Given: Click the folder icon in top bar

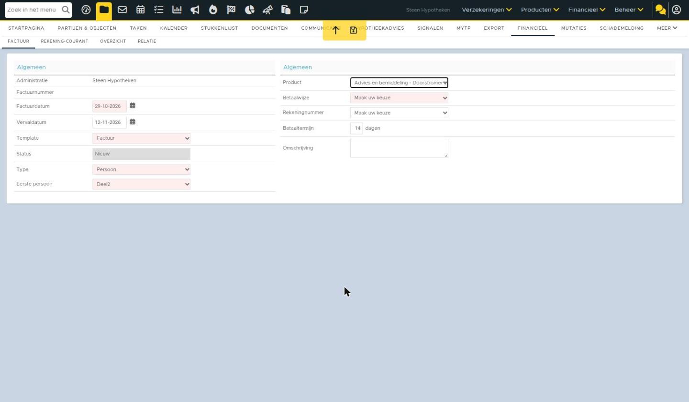Looking at the screenshot, I should click(x=104, y=10).
